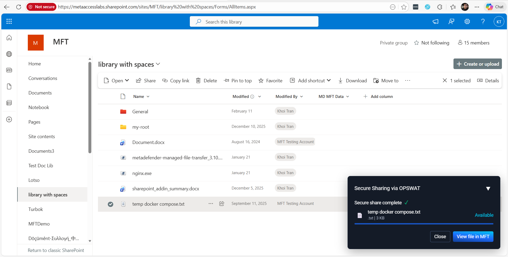Open the app launcher waffle icon
The width and height of the screenshot is (508, 257).
point(9,21)
